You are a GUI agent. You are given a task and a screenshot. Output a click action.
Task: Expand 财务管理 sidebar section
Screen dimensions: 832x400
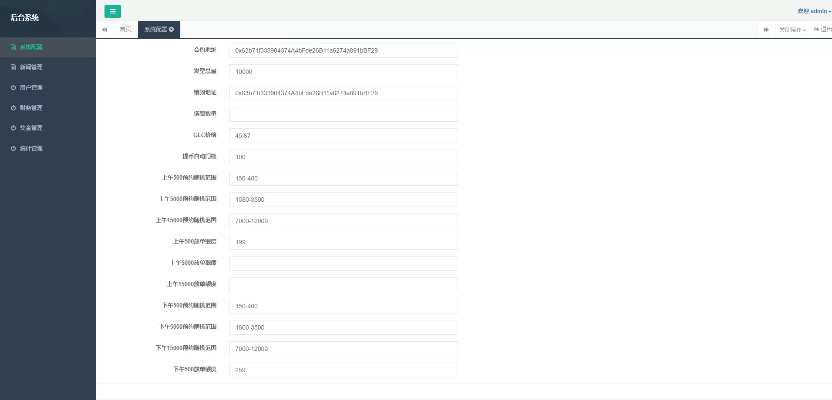pos(31,108)
